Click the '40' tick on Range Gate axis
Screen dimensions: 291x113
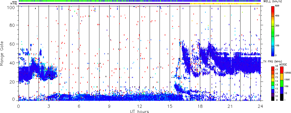coord(12,63)
